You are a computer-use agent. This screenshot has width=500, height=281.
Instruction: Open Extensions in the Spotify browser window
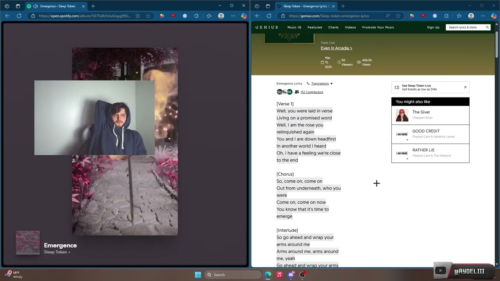(x=196, y=16)
